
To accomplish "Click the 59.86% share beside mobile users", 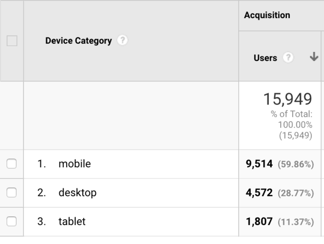I will (296, 164).
